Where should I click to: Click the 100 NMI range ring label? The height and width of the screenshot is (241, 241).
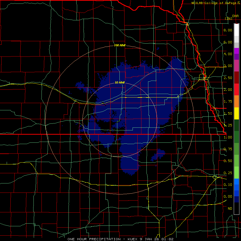click(120, 45)
